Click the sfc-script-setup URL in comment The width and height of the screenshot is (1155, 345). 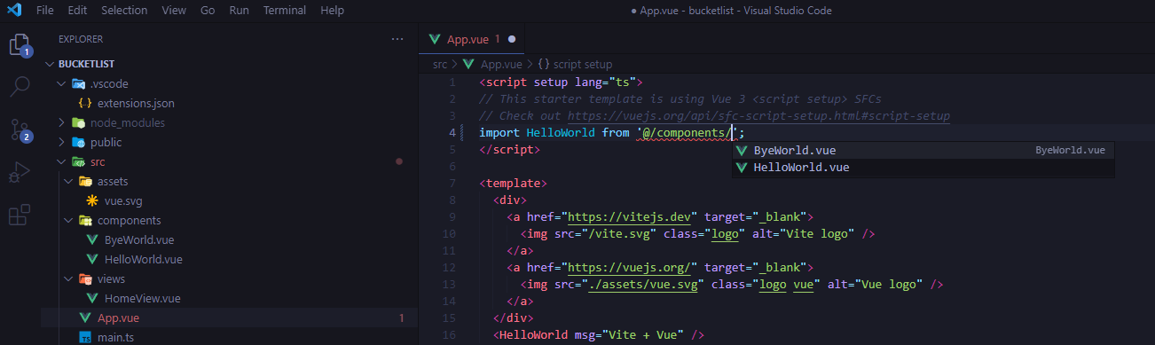[758, 116]
